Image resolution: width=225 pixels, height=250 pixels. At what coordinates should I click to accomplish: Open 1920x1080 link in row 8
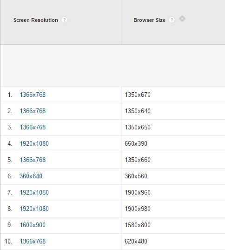pyautogui.click(x=34, y=209)
